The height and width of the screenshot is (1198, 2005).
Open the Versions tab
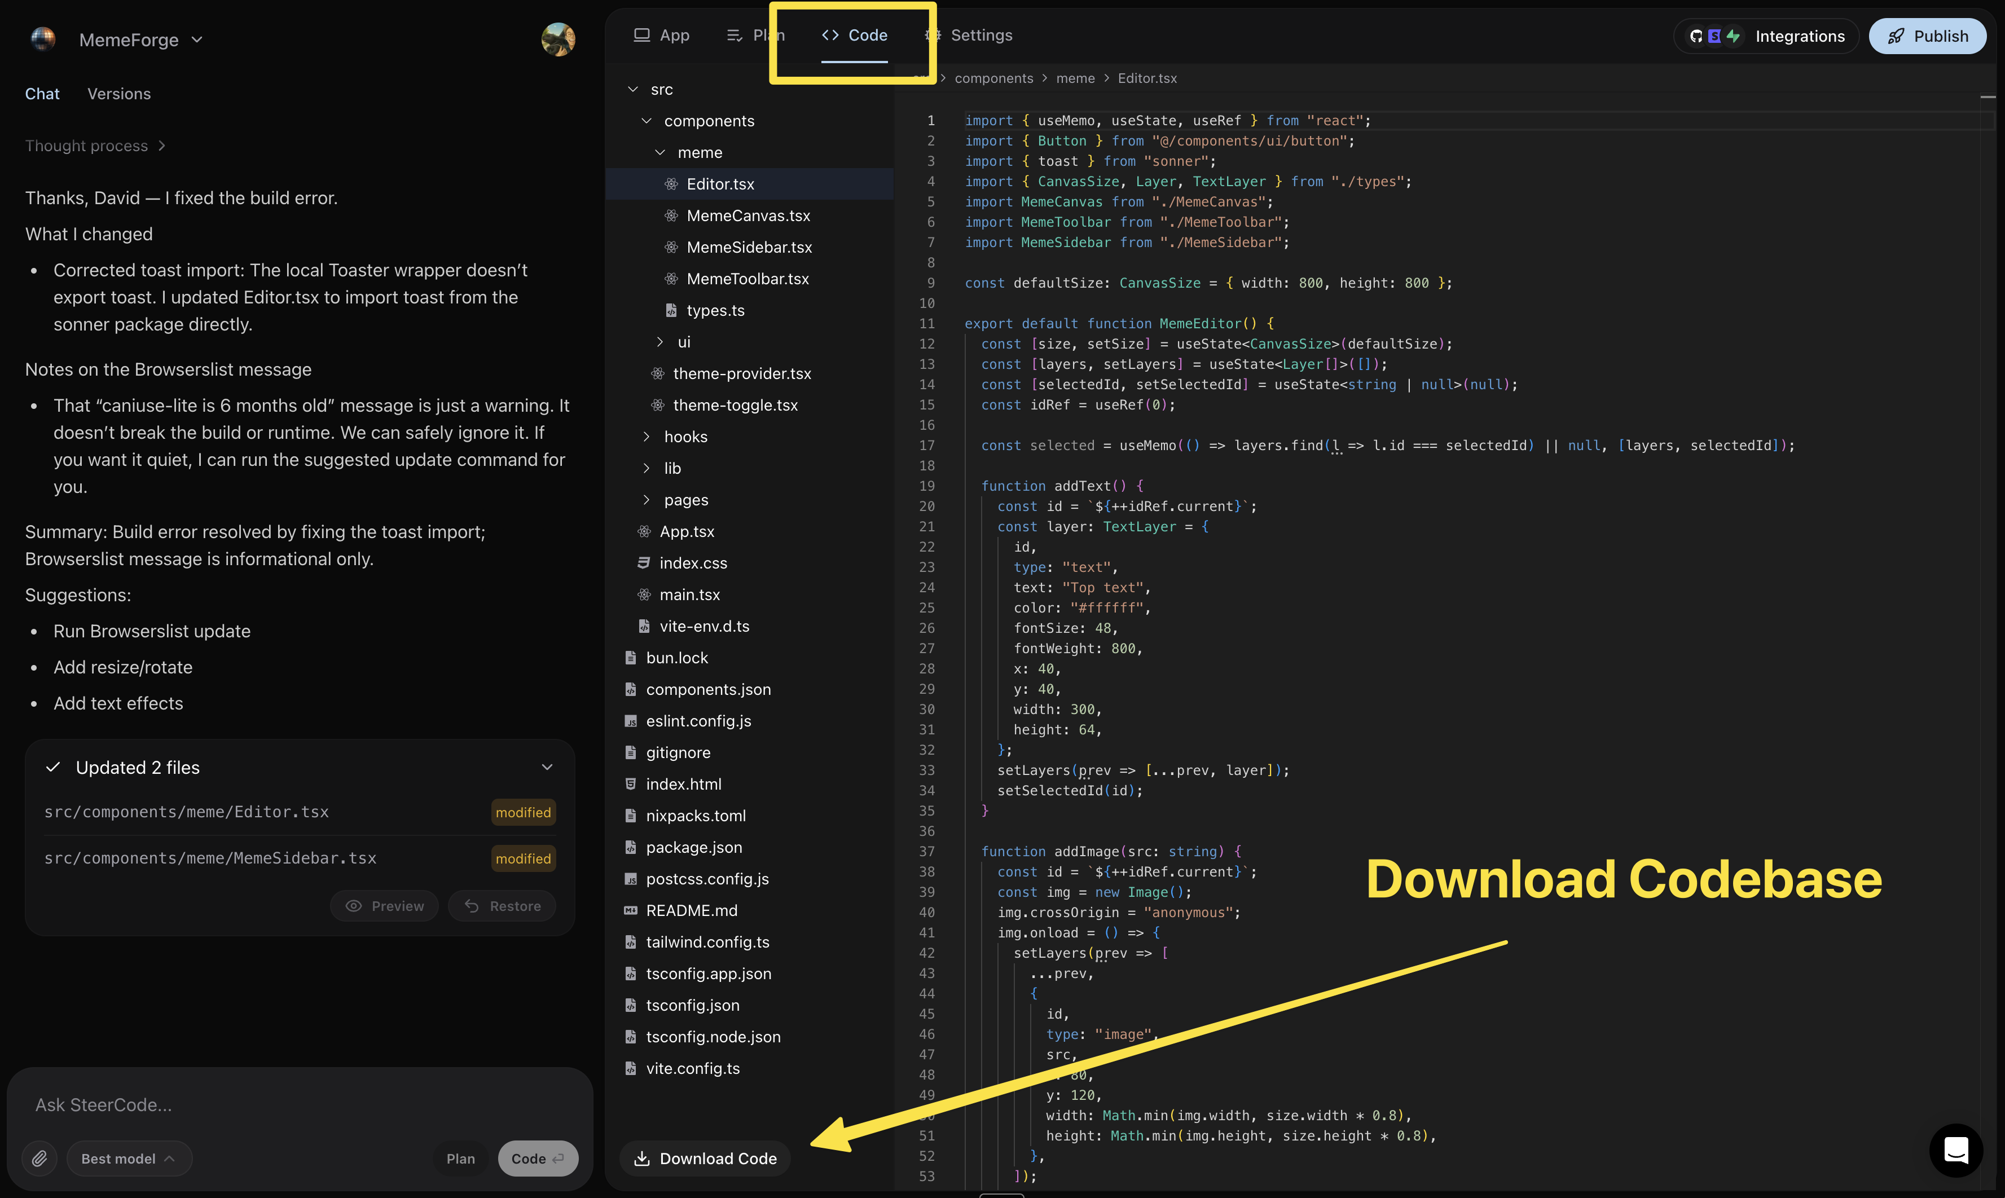pyautogui.click(x=118, y=94)
